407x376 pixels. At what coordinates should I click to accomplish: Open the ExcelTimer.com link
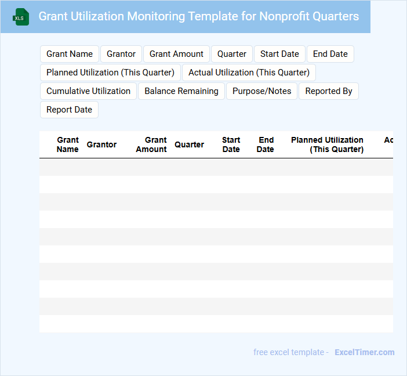click(364, 352)
